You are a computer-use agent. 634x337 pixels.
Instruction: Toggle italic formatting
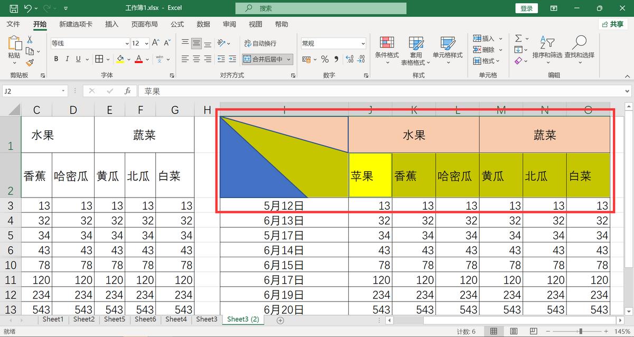(66, 58)
